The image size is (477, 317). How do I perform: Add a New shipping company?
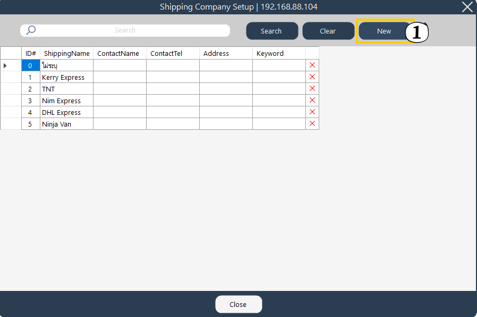click(384, 31)
